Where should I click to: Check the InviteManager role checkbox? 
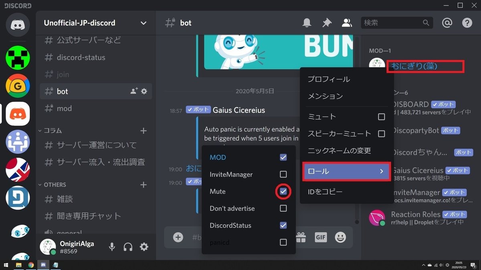point(283,174)
